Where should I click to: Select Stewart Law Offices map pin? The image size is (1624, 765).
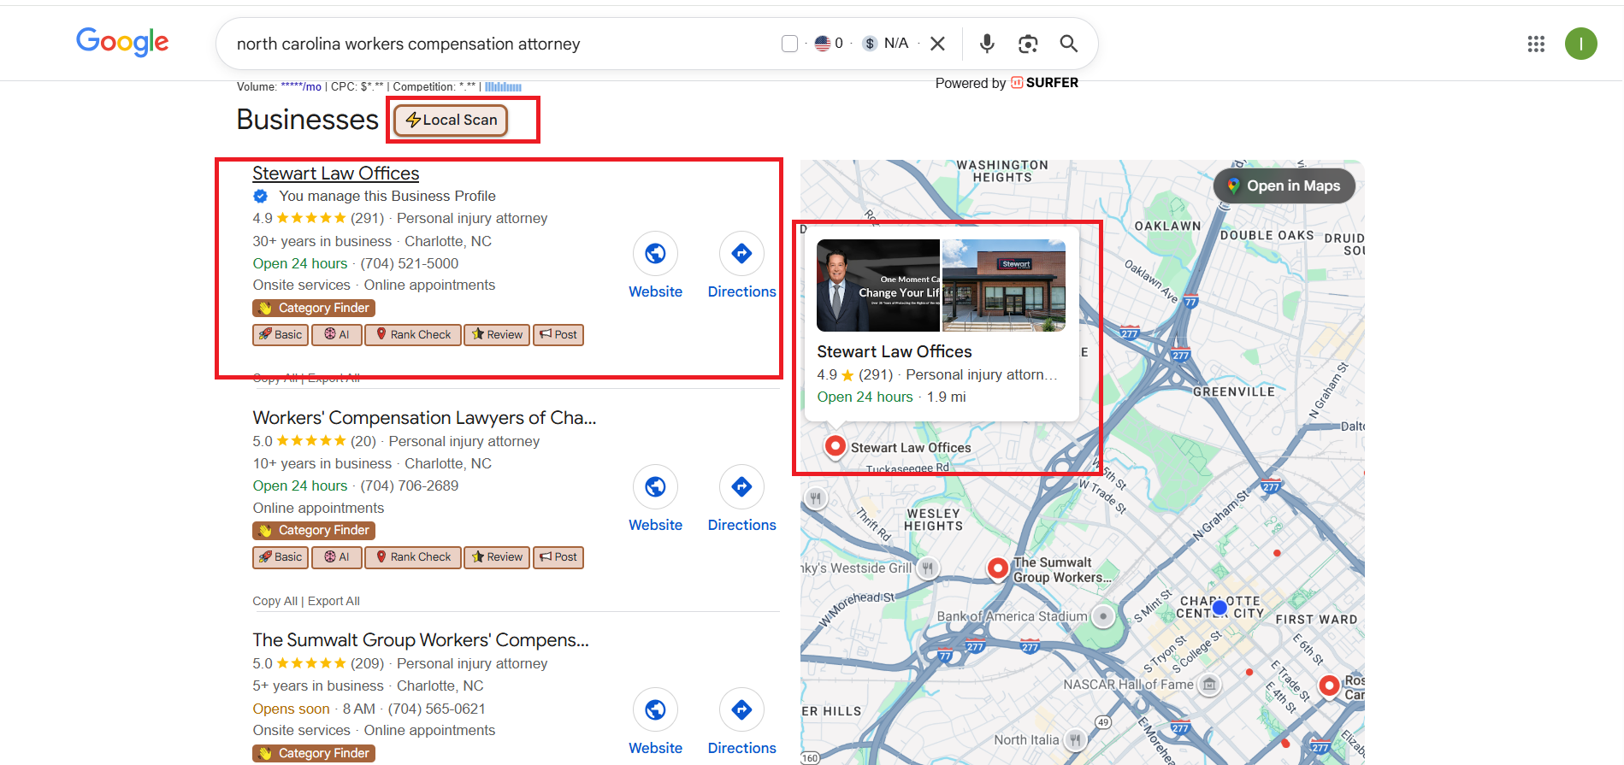coord(835,446)
